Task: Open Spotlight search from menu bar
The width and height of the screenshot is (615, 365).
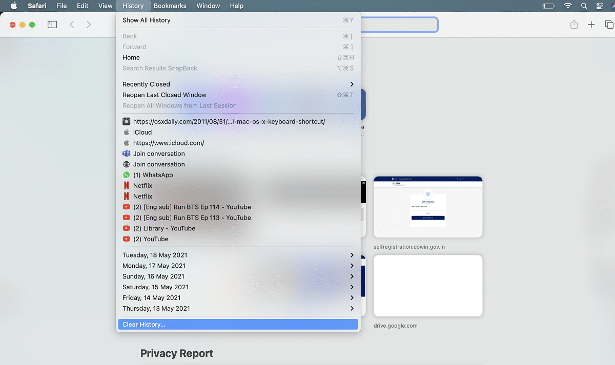Action: pos(584,6)
